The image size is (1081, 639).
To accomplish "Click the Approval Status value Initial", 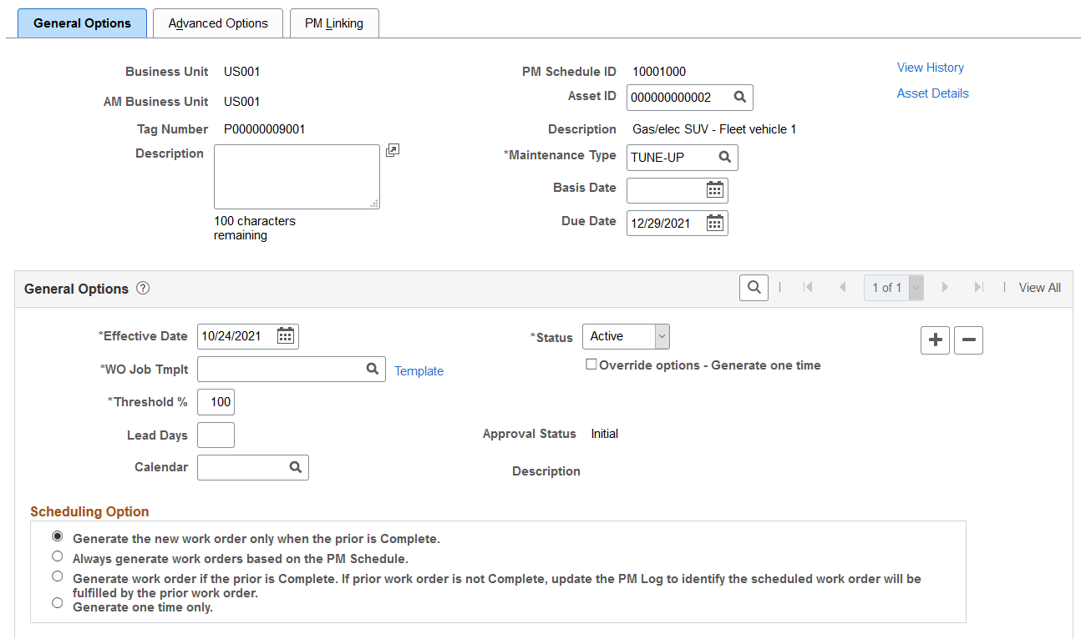I will pyautogui.click(x=605, y=434).
